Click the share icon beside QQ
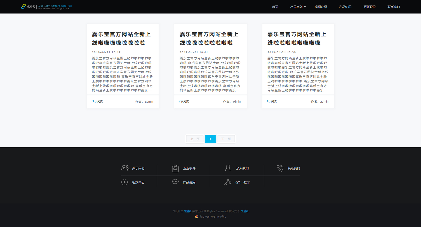The width and height of the screenshot is (421, 227). [228, 182]
